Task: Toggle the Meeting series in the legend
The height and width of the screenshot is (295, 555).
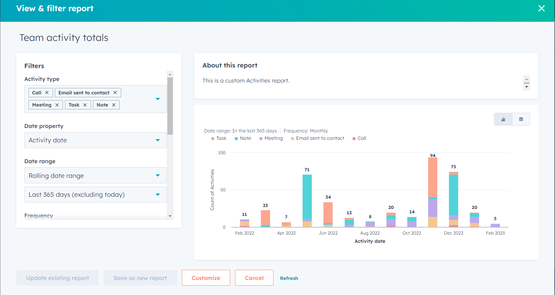Action: click(x=271, y=138)
